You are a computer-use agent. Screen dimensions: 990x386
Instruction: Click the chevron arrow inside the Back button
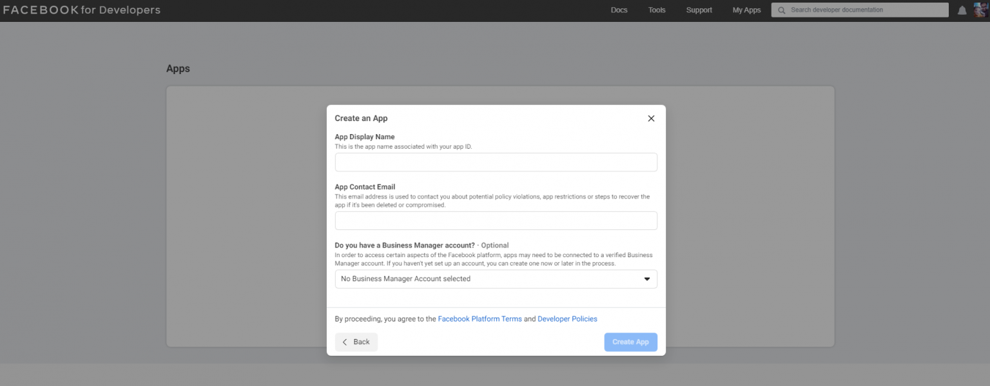pyautogui.click(x=344, y=342)
